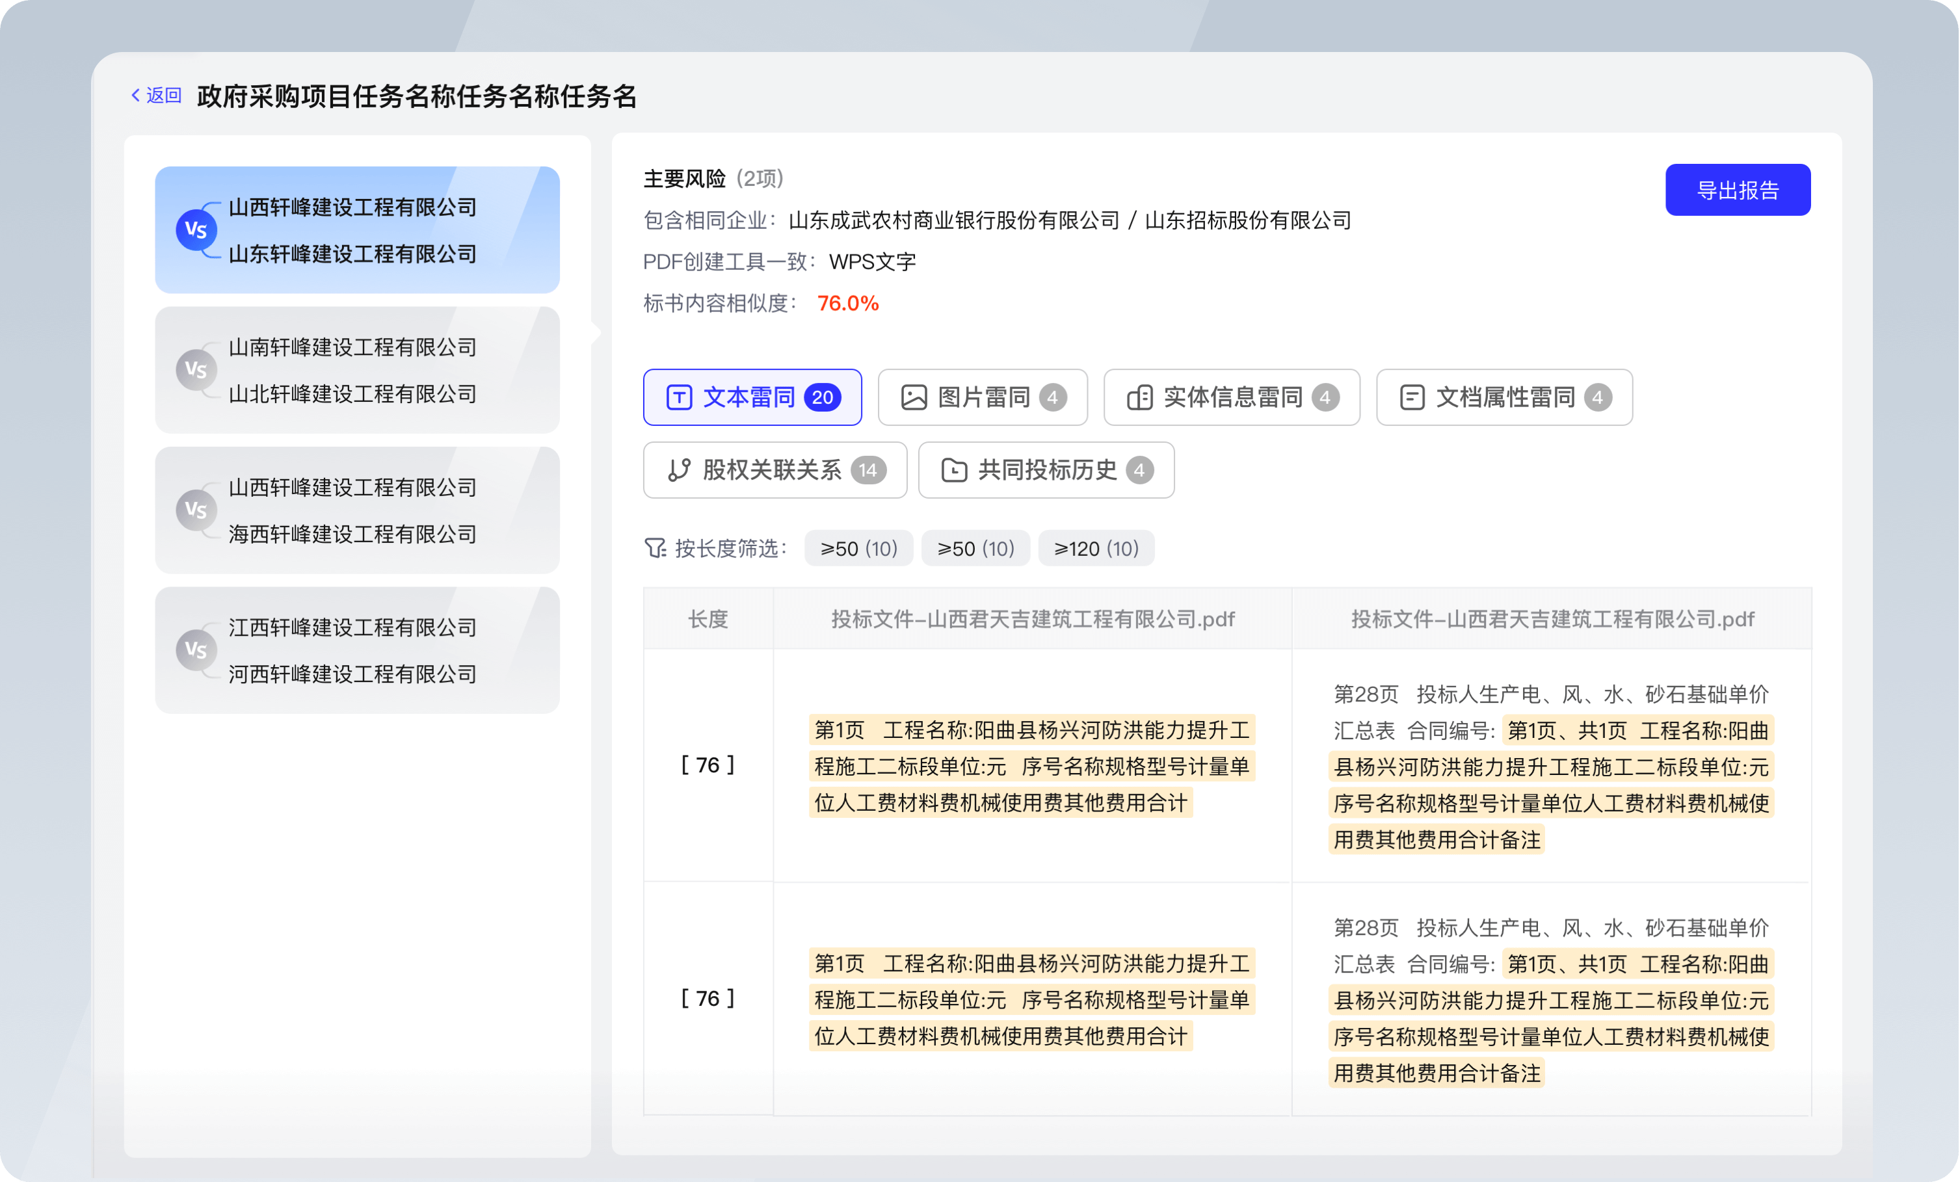Image resolution: width=1960 pixels, height=1182 pixels.
Task: Click the back chevron before 返回
Action: [135, 95]
